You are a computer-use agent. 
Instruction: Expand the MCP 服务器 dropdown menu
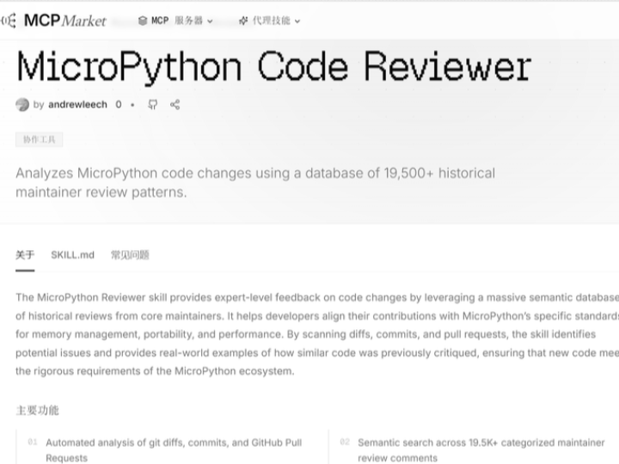(x=175, y=21)
